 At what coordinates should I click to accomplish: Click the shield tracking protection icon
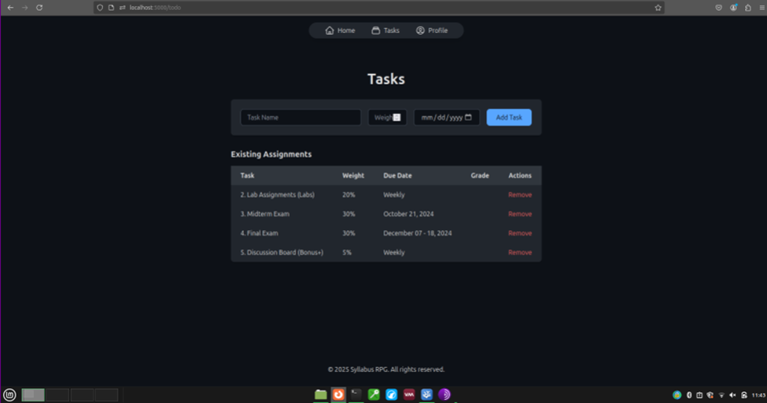(x=100, y=8)
